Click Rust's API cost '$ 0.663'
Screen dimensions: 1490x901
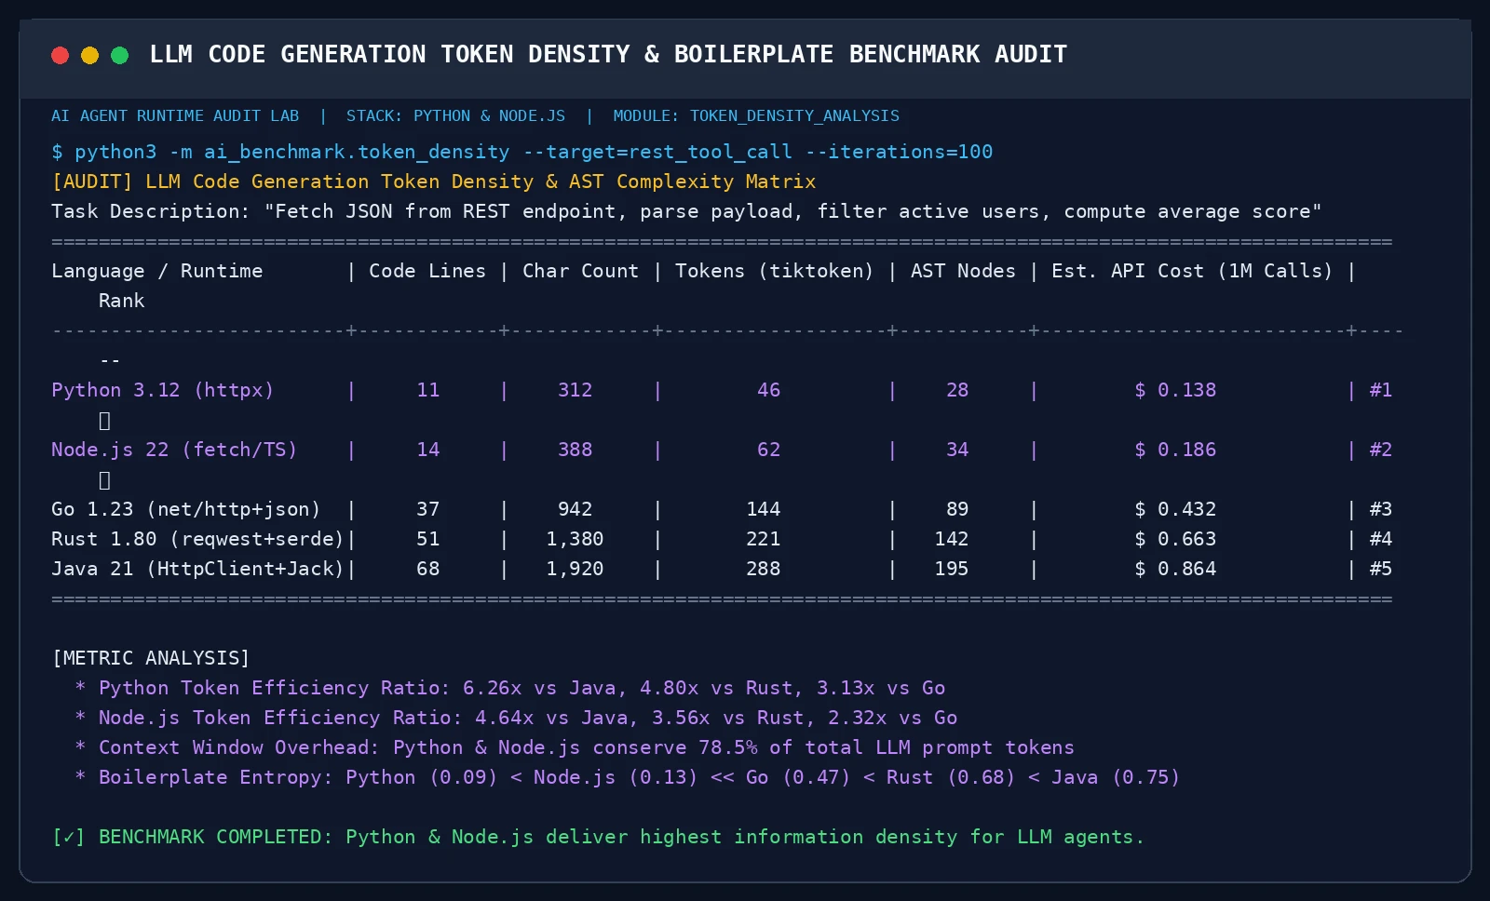[x=1175, y=539]
